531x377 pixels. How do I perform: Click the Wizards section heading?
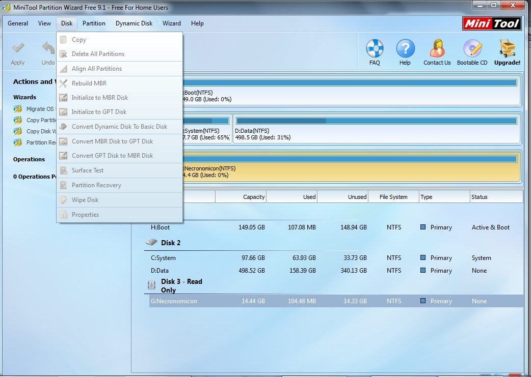point(25,97)
